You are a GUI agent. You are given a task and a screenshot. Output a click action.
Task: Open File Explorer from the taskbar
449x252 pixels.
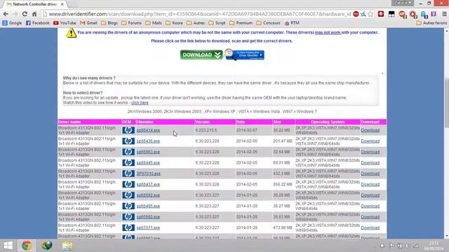coord(67,246)
